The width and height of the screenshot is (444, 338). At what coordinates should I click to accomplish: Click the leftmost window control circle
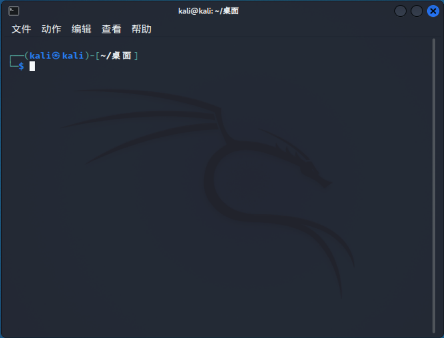[x=400, y=11]
